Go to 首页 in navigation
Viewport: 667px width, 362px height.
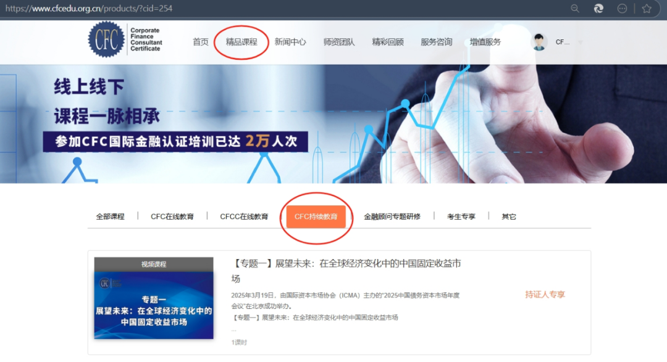[200, 42]
